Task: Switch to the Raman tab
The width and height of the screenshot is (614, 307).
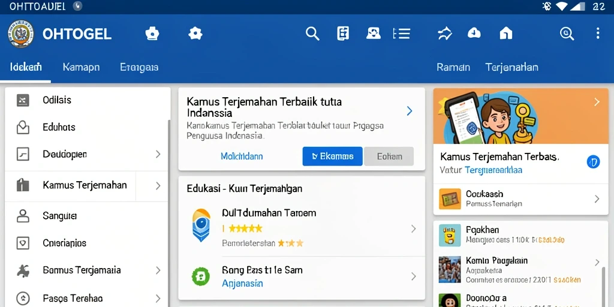Action: click(x=453, y=67)
